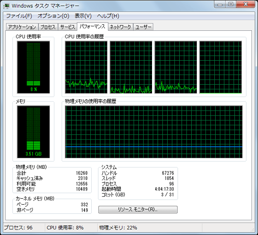Click the リソース モニター(R)... button
The image size is (258, 235).
pos(138,210)
